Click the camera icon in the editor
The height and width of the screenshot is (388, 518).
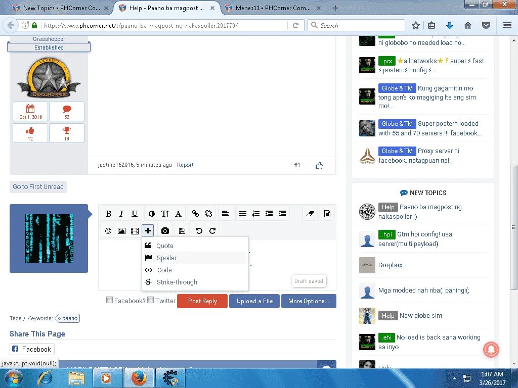pyautogui.click(x=165, y=230)
